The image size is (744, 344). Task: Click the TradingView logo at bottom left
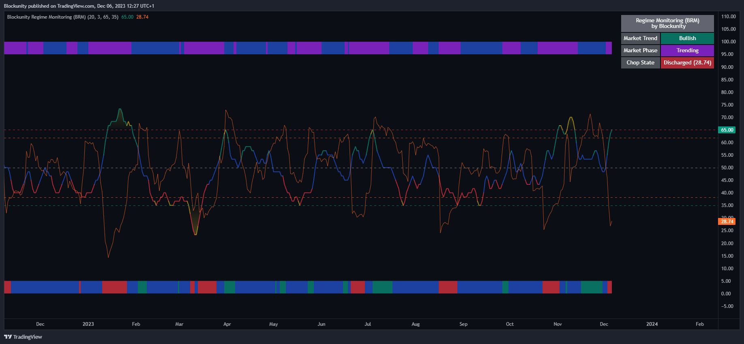[23, 337]
